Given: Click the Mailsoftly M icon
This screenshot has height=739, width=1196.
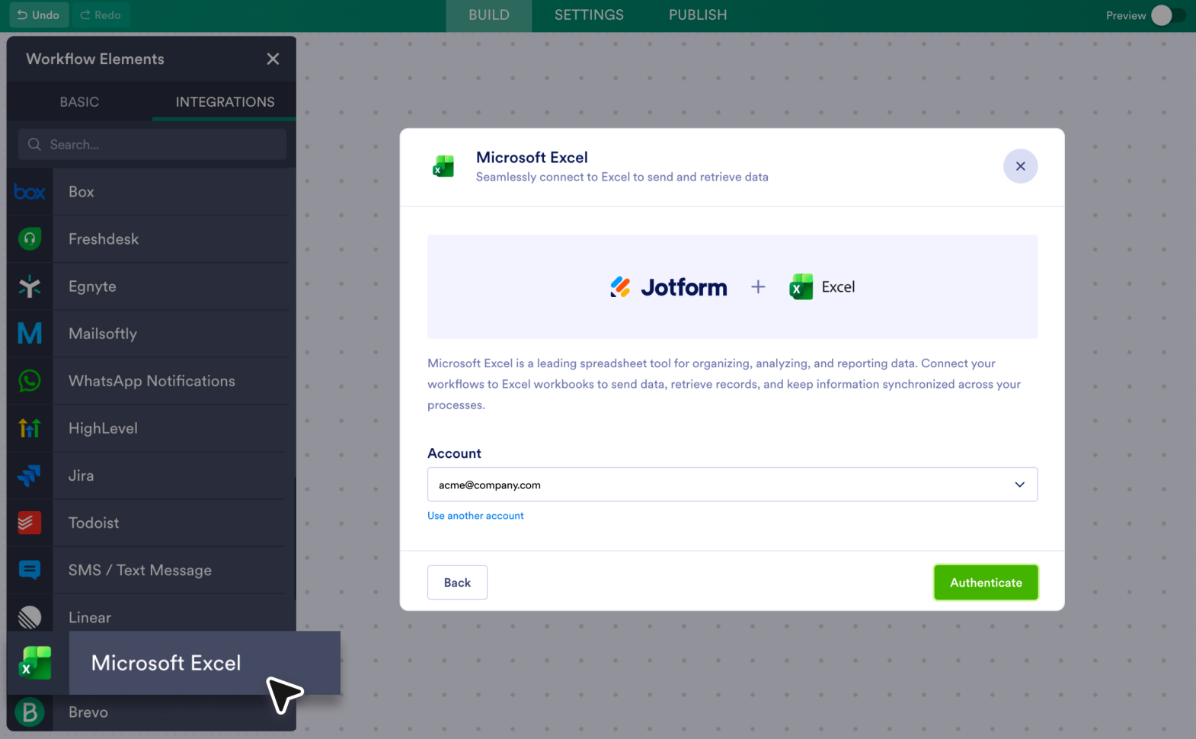Looking at the screenshot, I should [x=30, y=334].
